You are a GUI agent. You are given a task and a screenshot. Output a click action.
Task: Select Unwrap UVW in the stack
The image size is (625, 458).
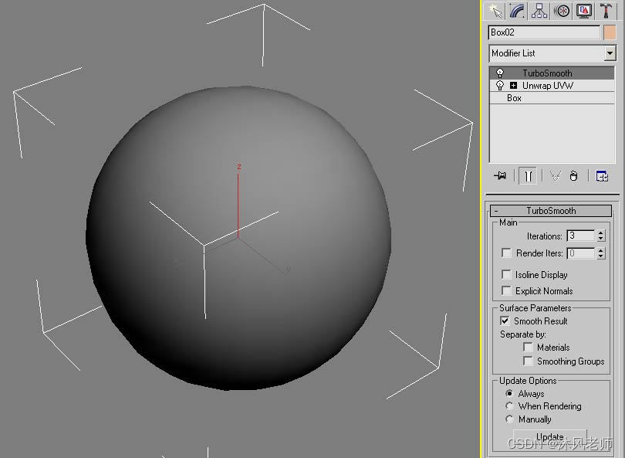tap(552, 86)
